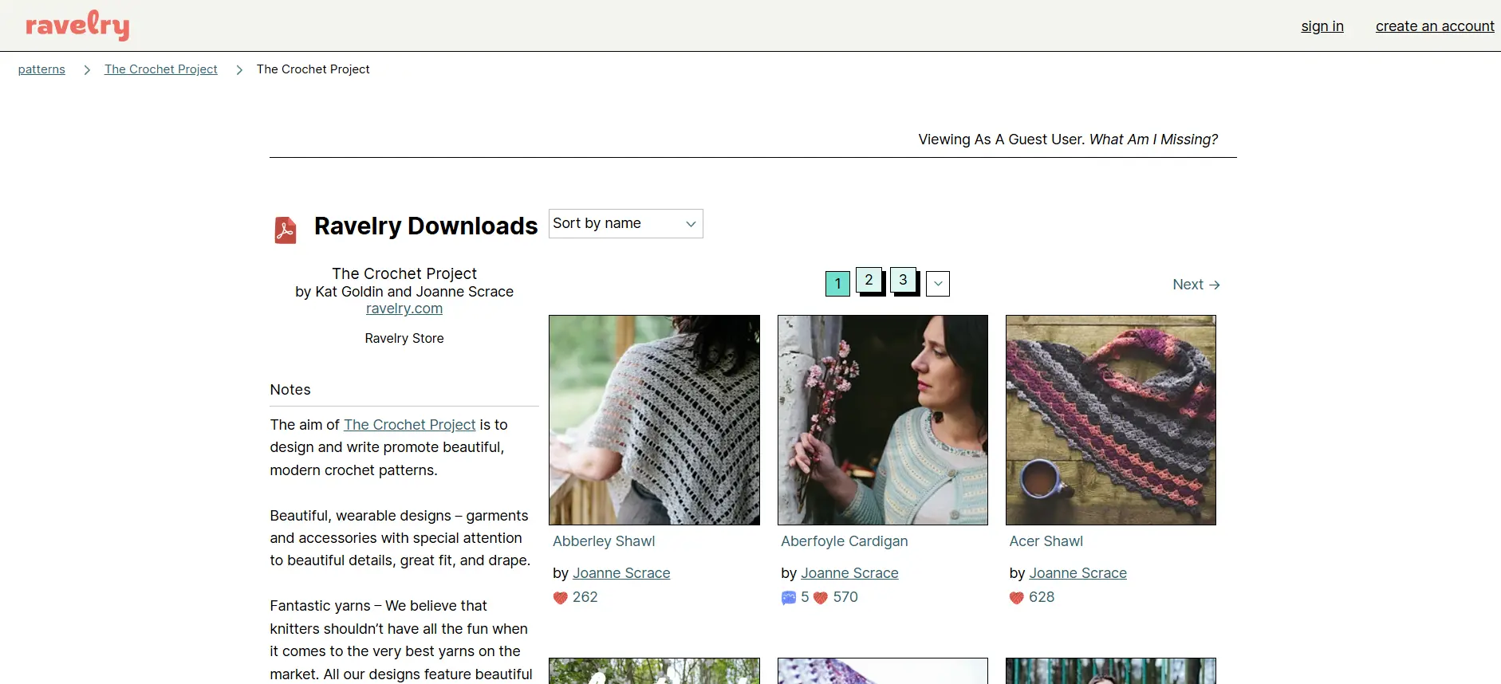The image size is (1501, 684).
Task: Expand the page number dropdown arrow
Action: tap(938, 284)
